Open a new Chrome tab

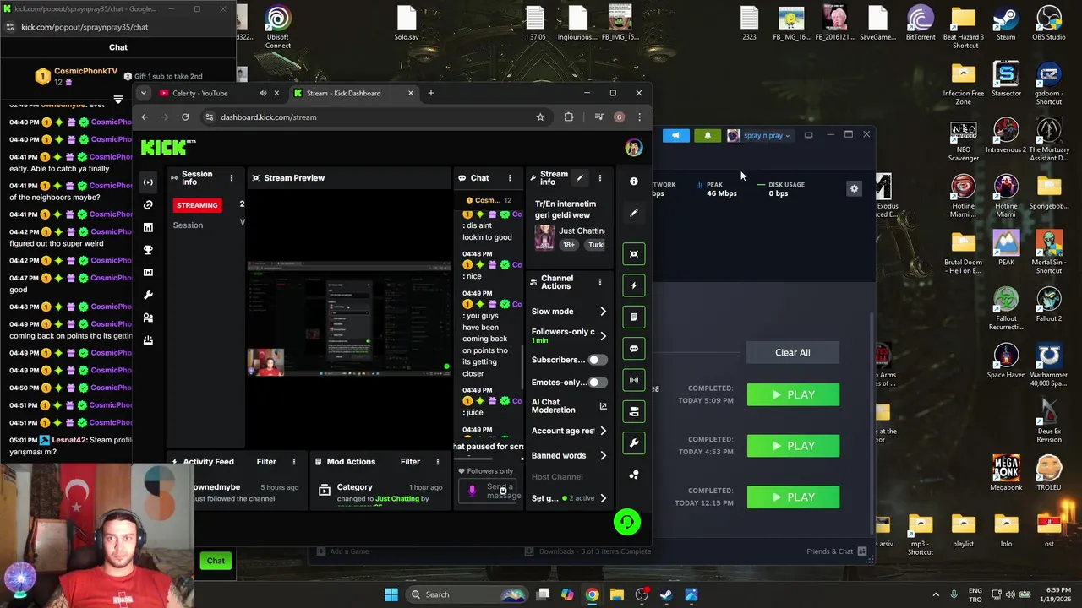point(431,93)
